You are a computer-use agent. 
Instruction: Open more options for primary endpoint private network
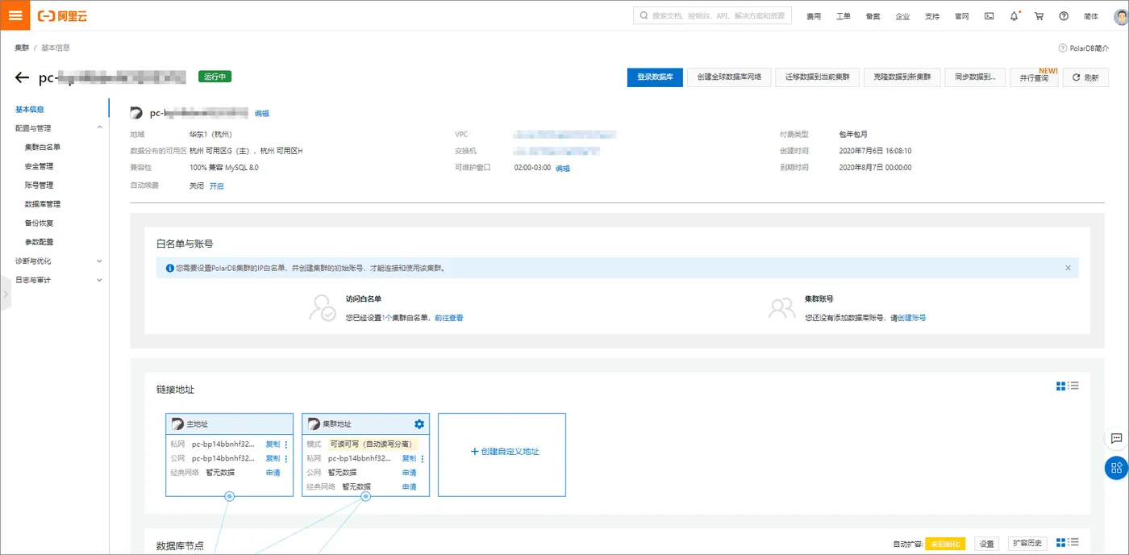point(285,444)
